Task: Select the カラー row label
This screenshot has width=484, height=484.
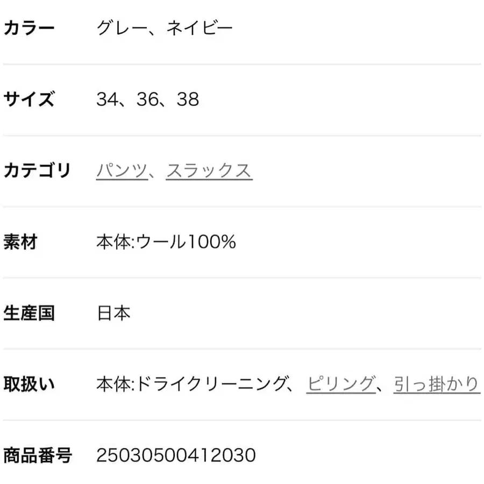Action: click(x=30, y=27)
